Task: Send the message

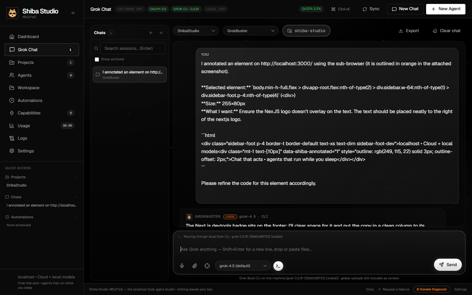Action: point(448,265)
